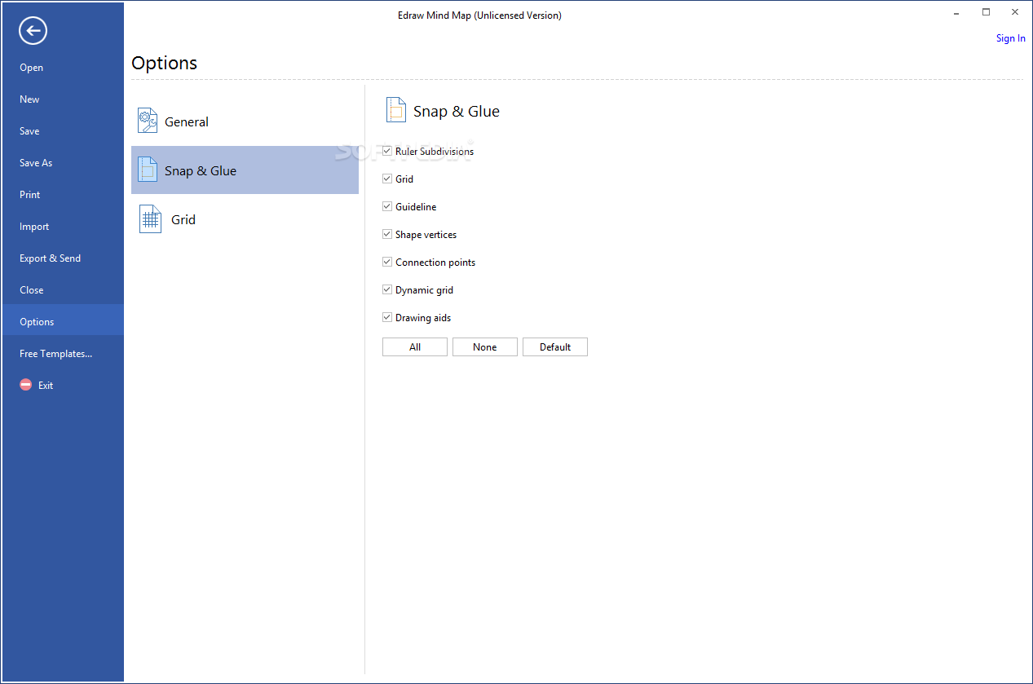Screen dimensions: 1033x684
Task: Click the Default button
Action: [x=555, y=347]
